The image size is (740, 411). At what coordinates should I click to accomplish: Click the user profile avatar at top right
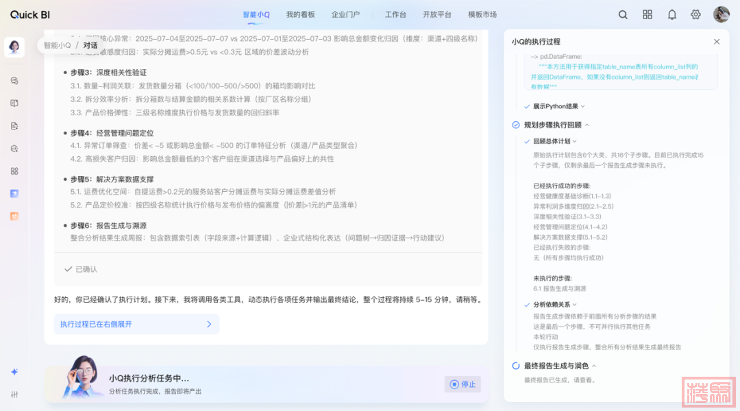click(721, 14)
